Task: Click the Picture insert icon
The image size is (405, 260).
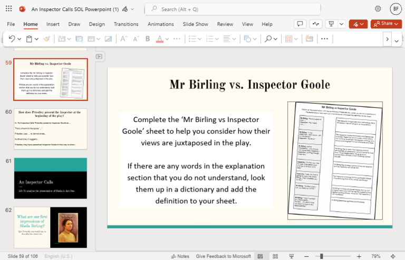Action: [108, 39]
